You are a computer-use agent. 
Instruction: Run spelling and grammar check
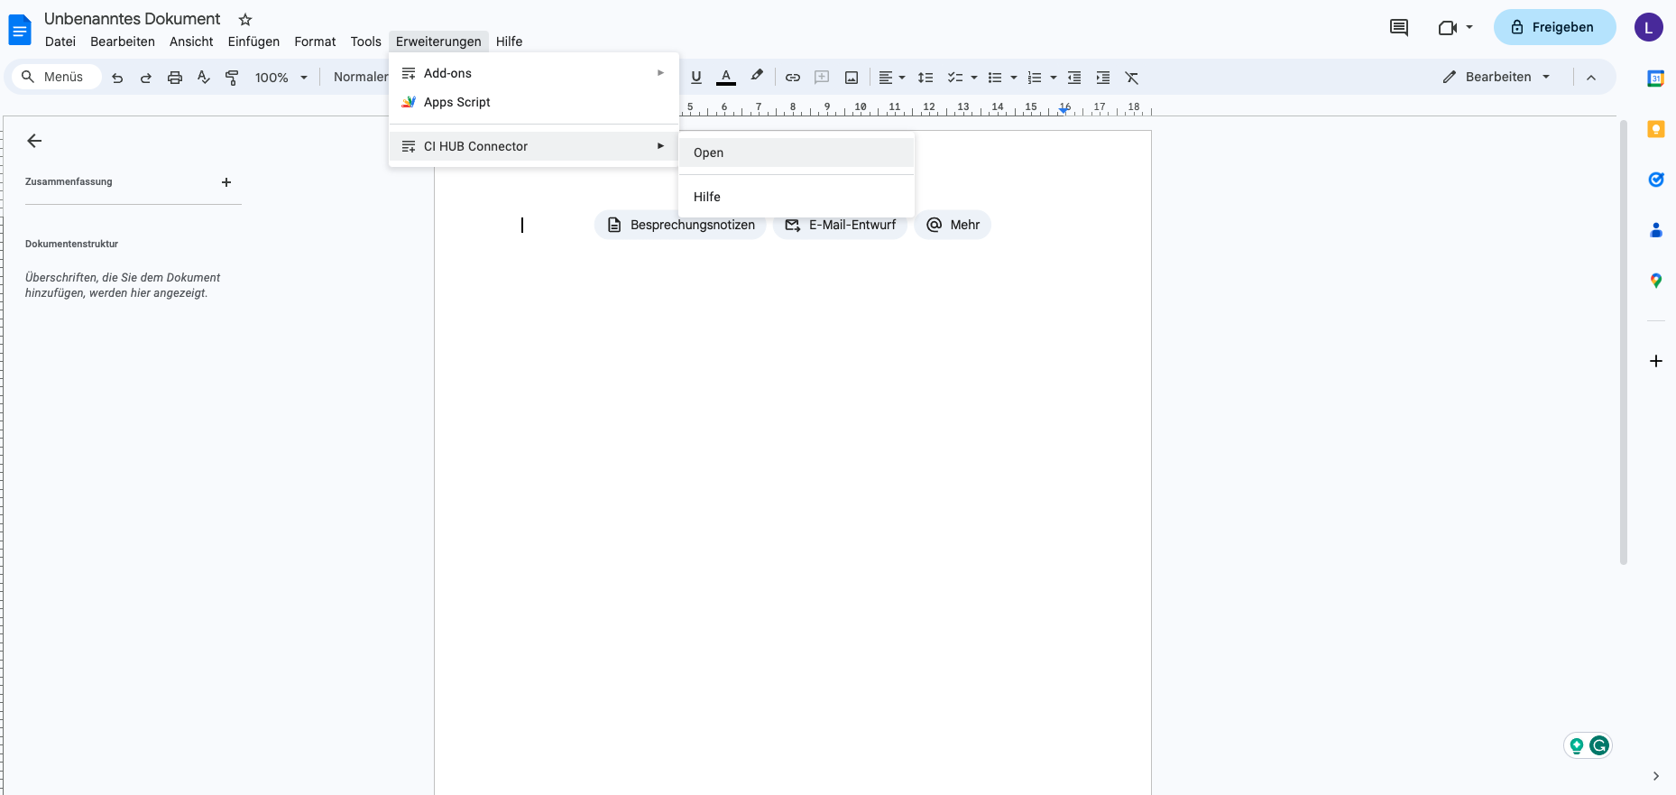204,78
